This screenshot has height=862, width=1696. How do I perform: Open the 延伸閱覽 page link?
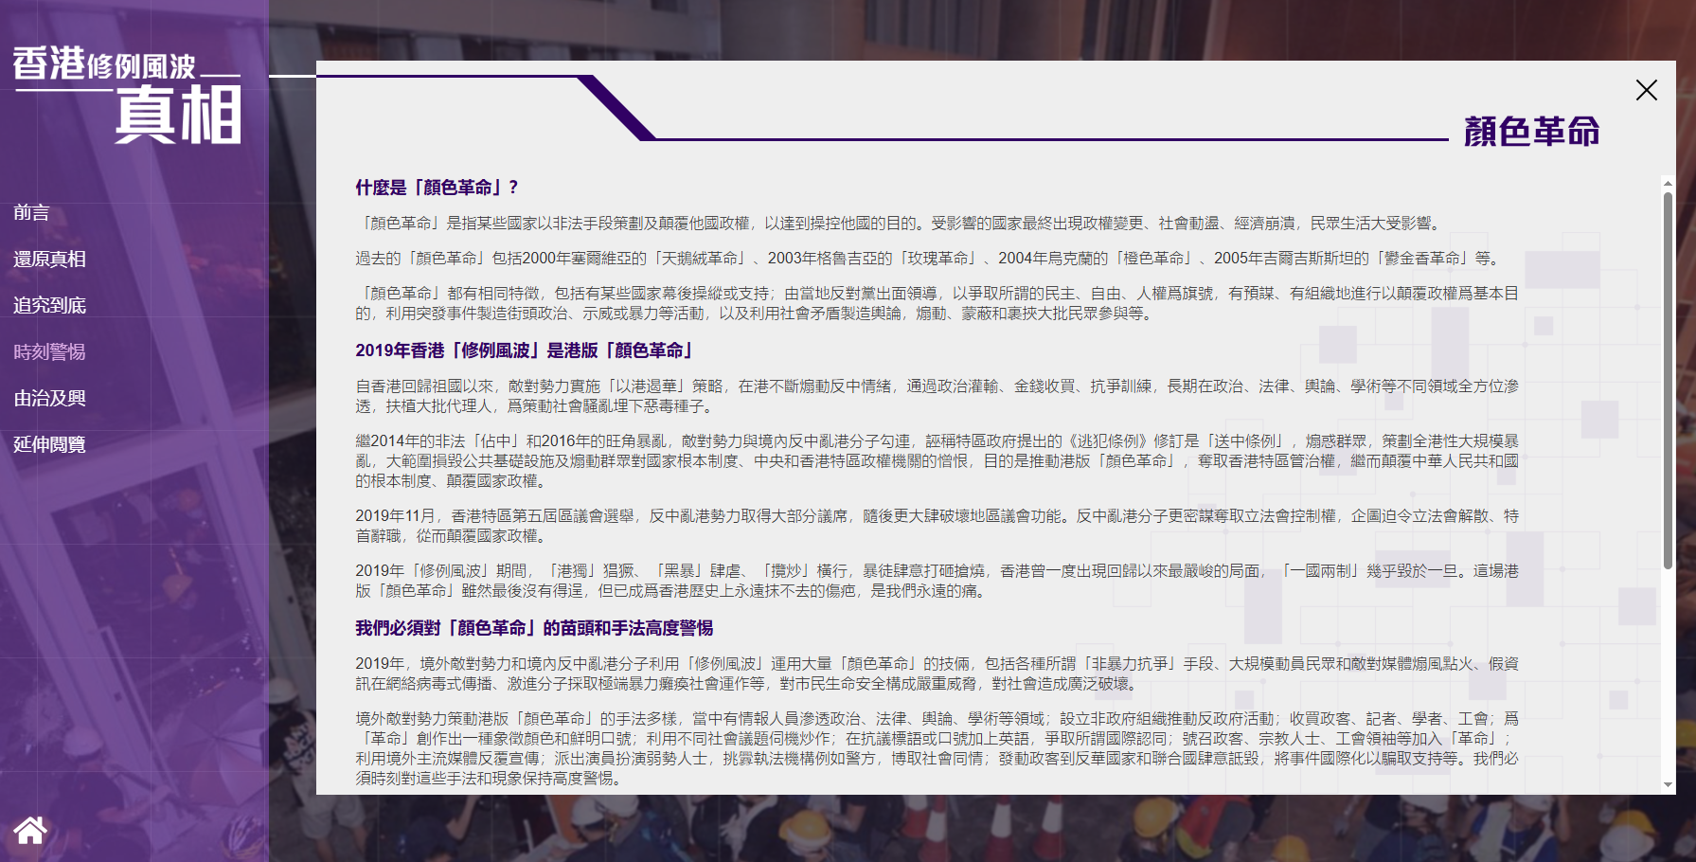[49, 444]
